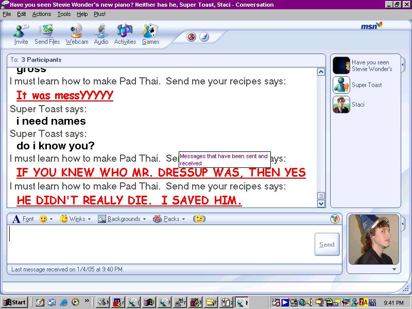This screenshot has height=309, width=412.
Task: Expand the Backgrounds dropdown arrow
Action: tap(144, 219)
